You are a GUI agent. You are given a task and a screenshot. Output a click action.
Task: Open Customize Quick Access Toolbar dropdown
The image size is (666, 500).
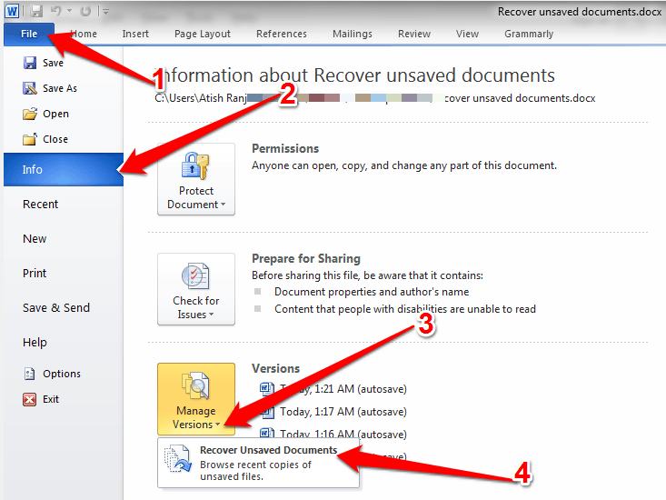(x=105, y=12)
